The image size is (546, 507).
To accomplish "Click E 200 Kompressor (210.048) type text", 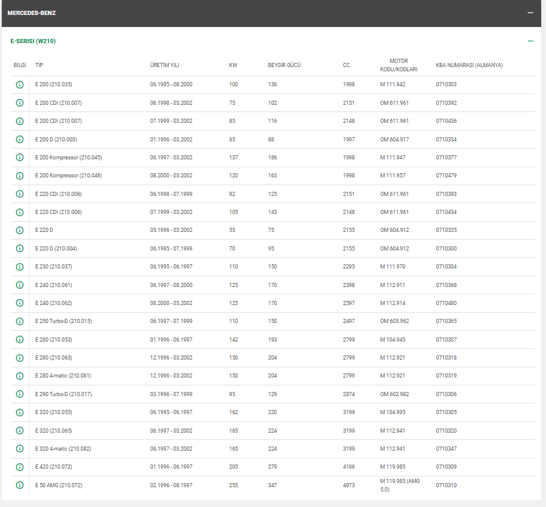I will click(68, 176).
